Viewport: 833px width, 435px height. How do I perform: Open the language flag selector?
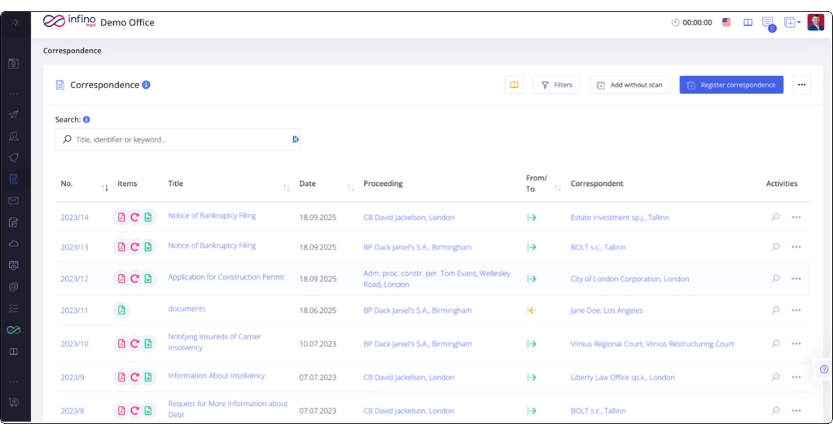point(726,22)
